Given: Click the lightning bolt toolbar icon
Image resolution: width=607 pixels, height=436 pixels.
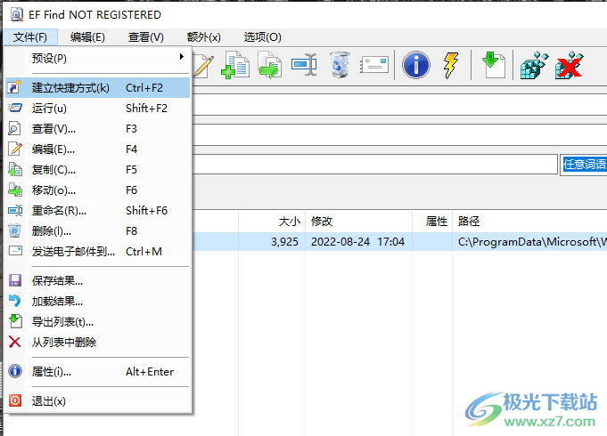Looking at the screenshot, I should click(451, 65).
